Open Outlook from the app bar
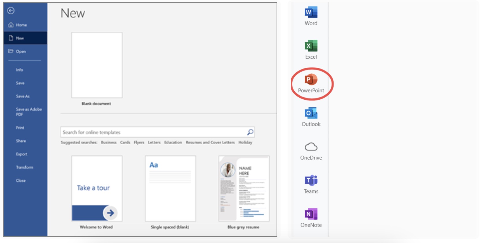 click(x=311, y=117)
